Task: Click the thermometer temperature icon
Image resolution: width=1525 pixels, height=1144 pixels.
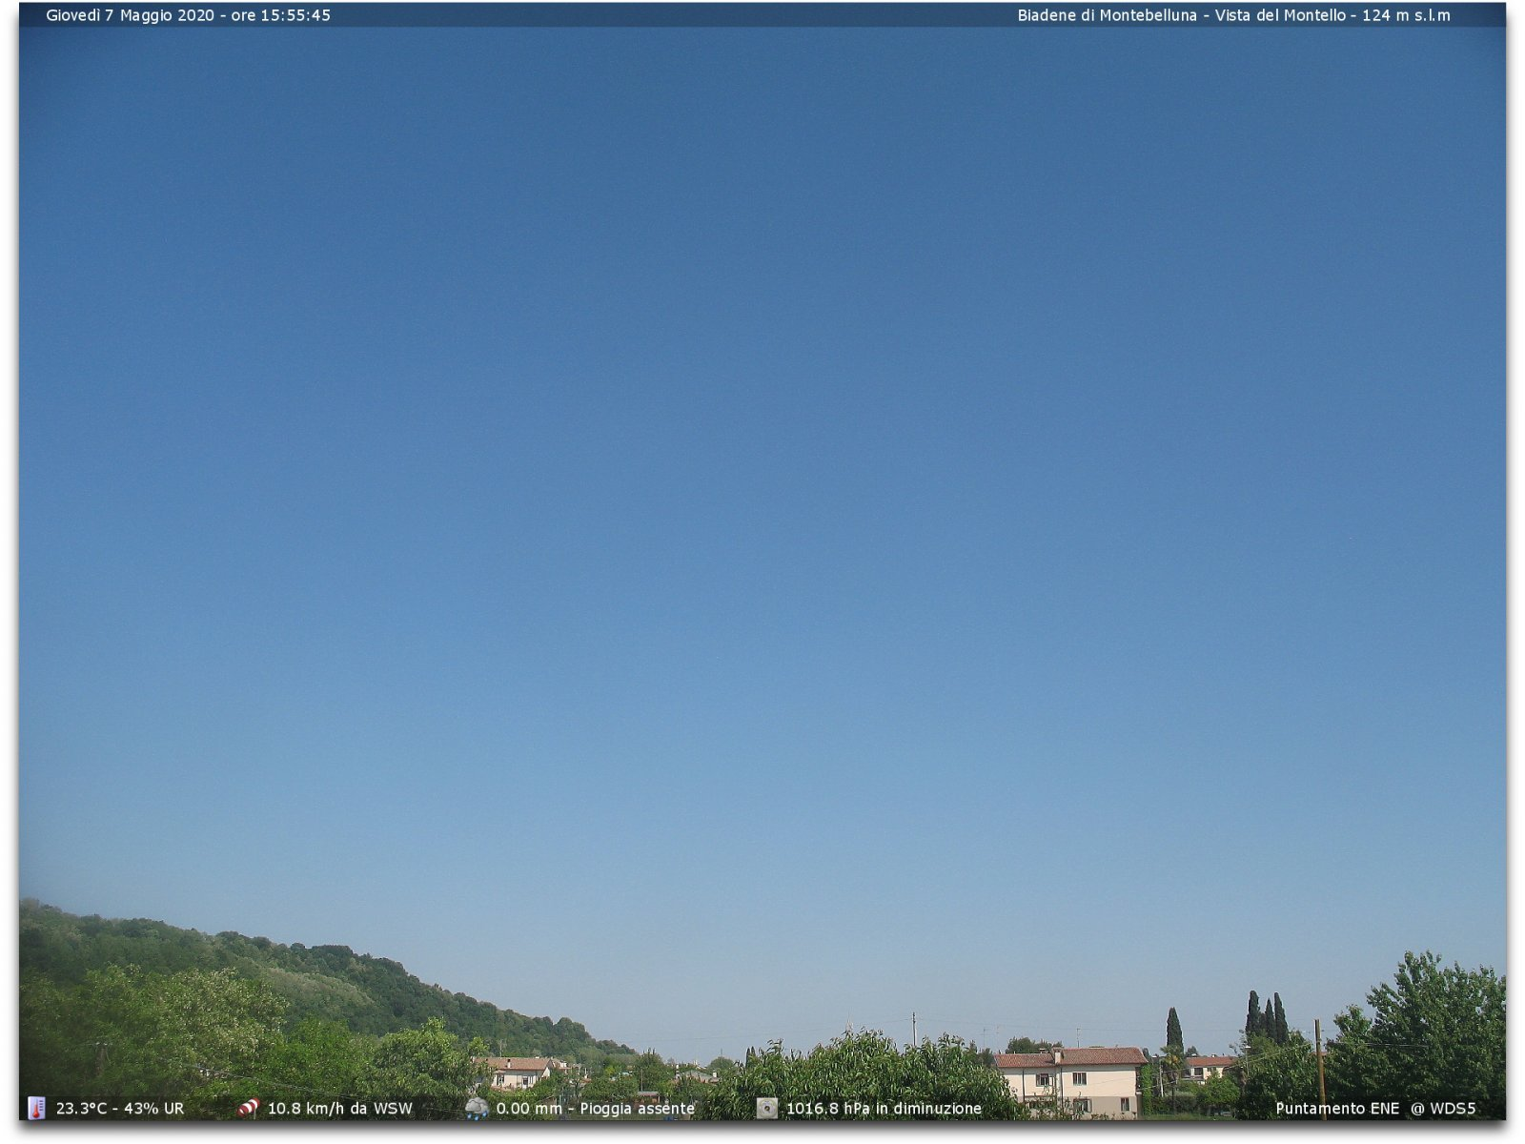Action: tap(36, 1108)
